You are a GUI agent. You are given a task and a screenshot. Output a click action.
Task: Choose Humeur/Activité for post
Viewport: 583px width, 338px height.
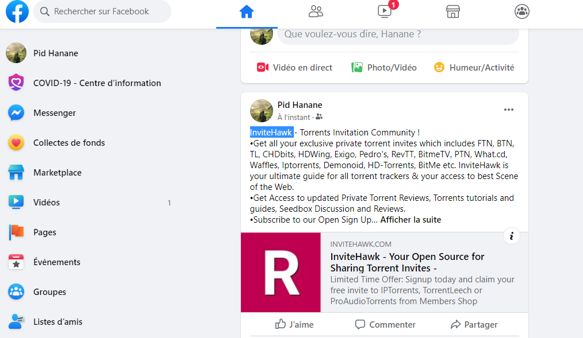(474, 68)
